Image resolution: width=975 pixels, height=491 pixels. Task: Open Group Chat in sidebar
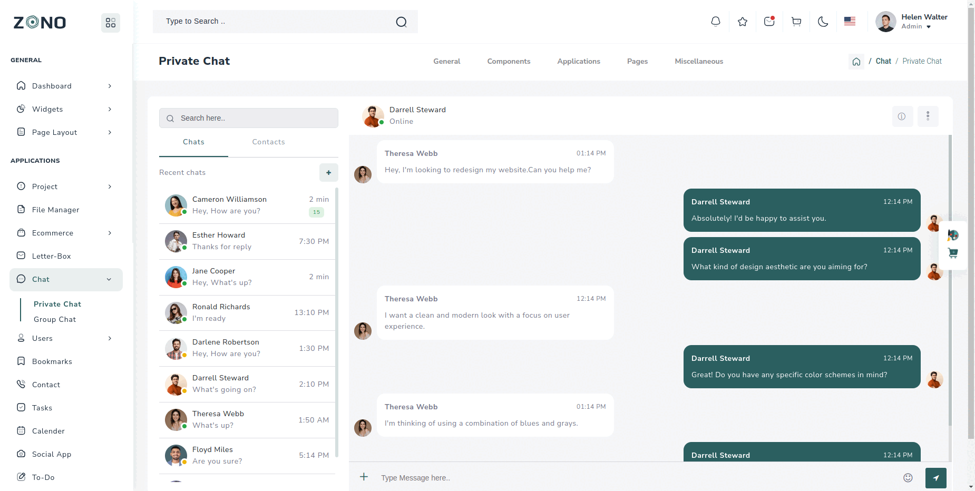click(x=55, y=319)
